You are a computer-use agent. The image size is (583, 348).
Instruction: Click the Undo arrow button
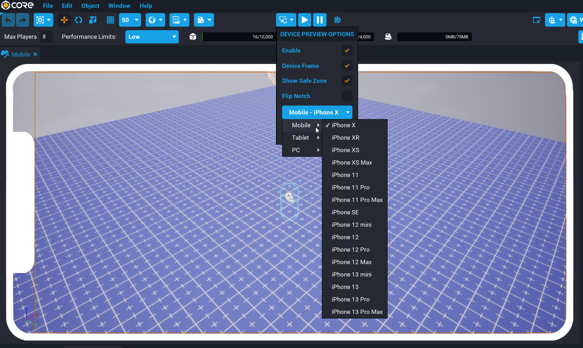click(9, 20)
